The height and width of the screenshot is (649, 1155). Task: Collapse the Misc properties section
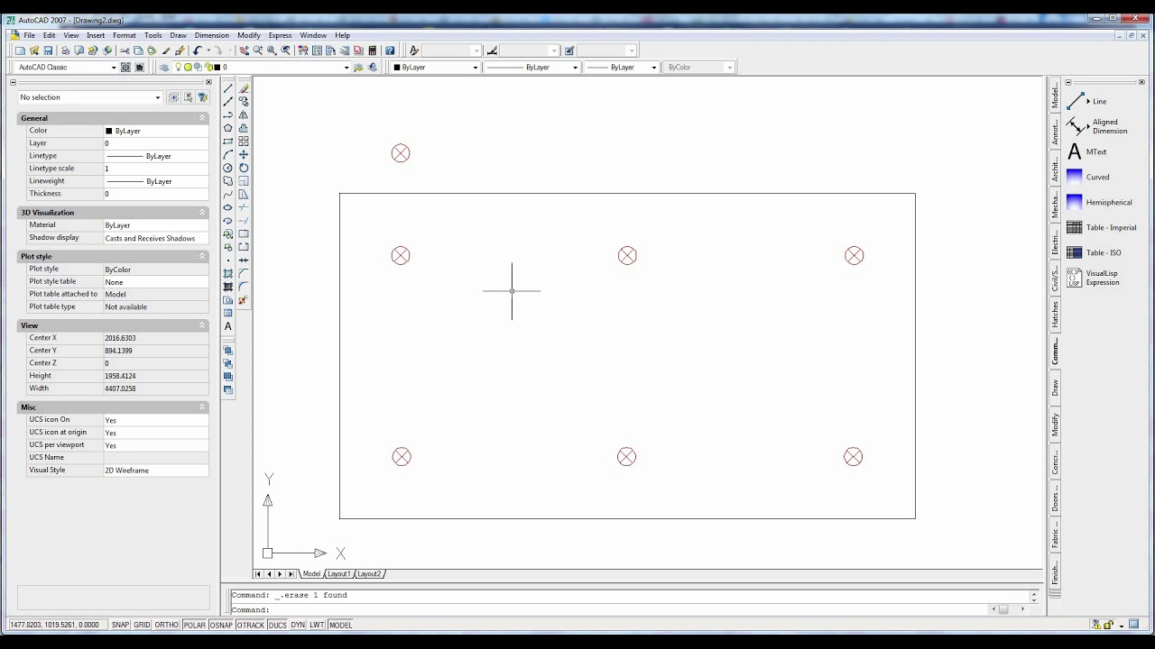(202, 407)
